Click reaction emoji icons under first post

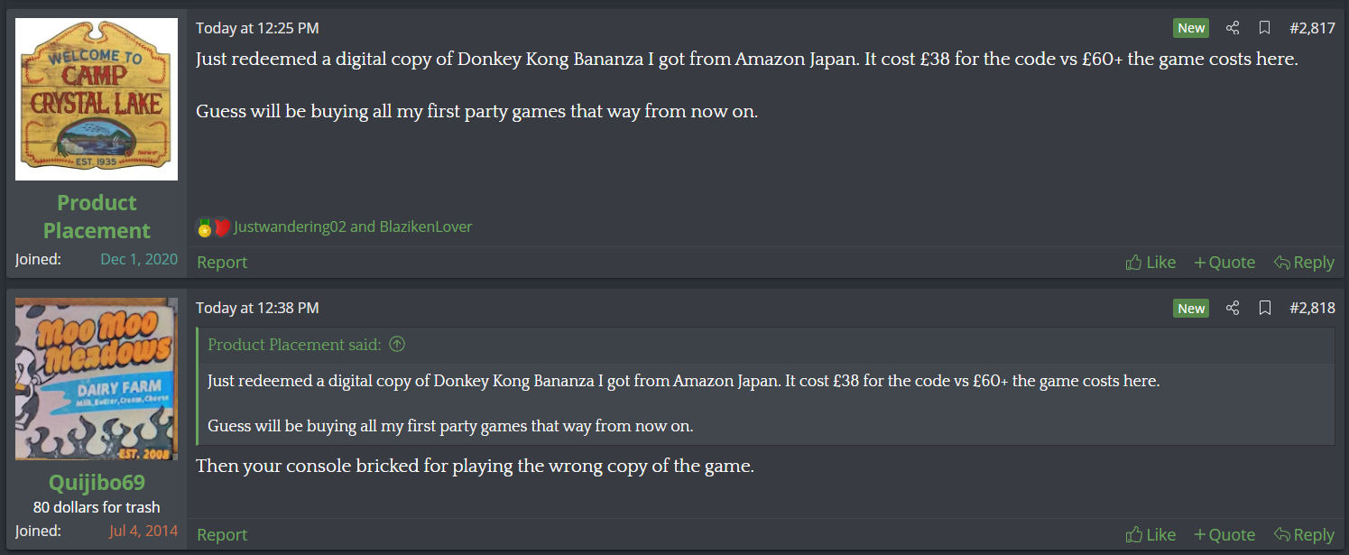214,227
